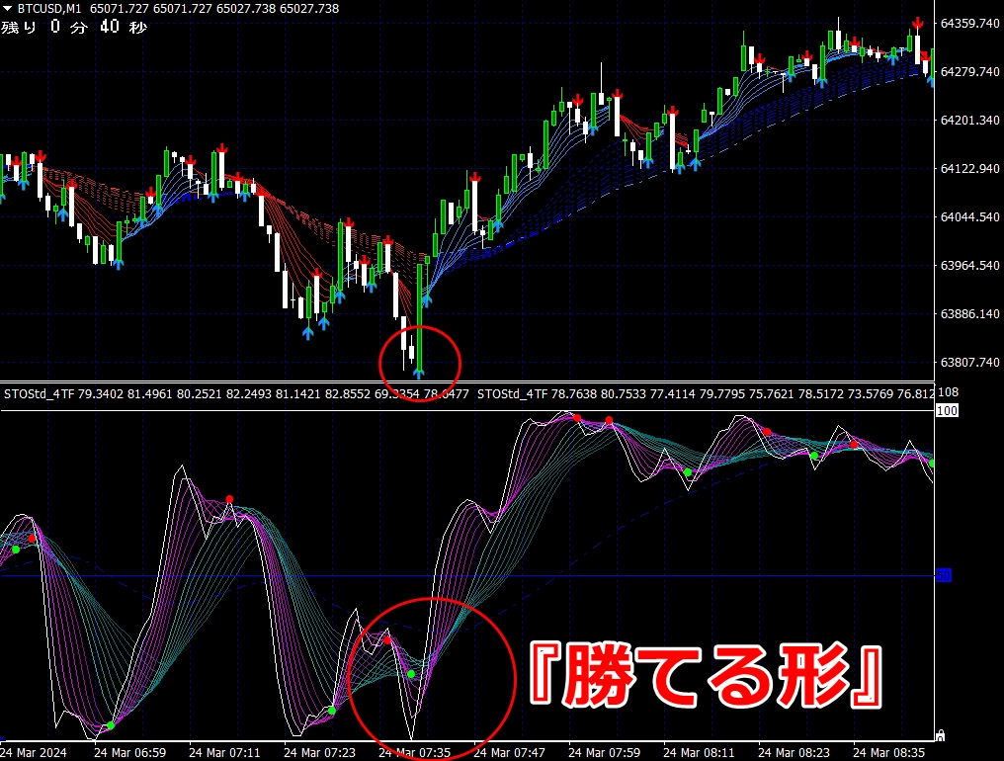Open the triangle menu beside BTCUSD,M1
Image resolution: width=1004 pixels, height=761 pixels.
(x=8, y=8)
